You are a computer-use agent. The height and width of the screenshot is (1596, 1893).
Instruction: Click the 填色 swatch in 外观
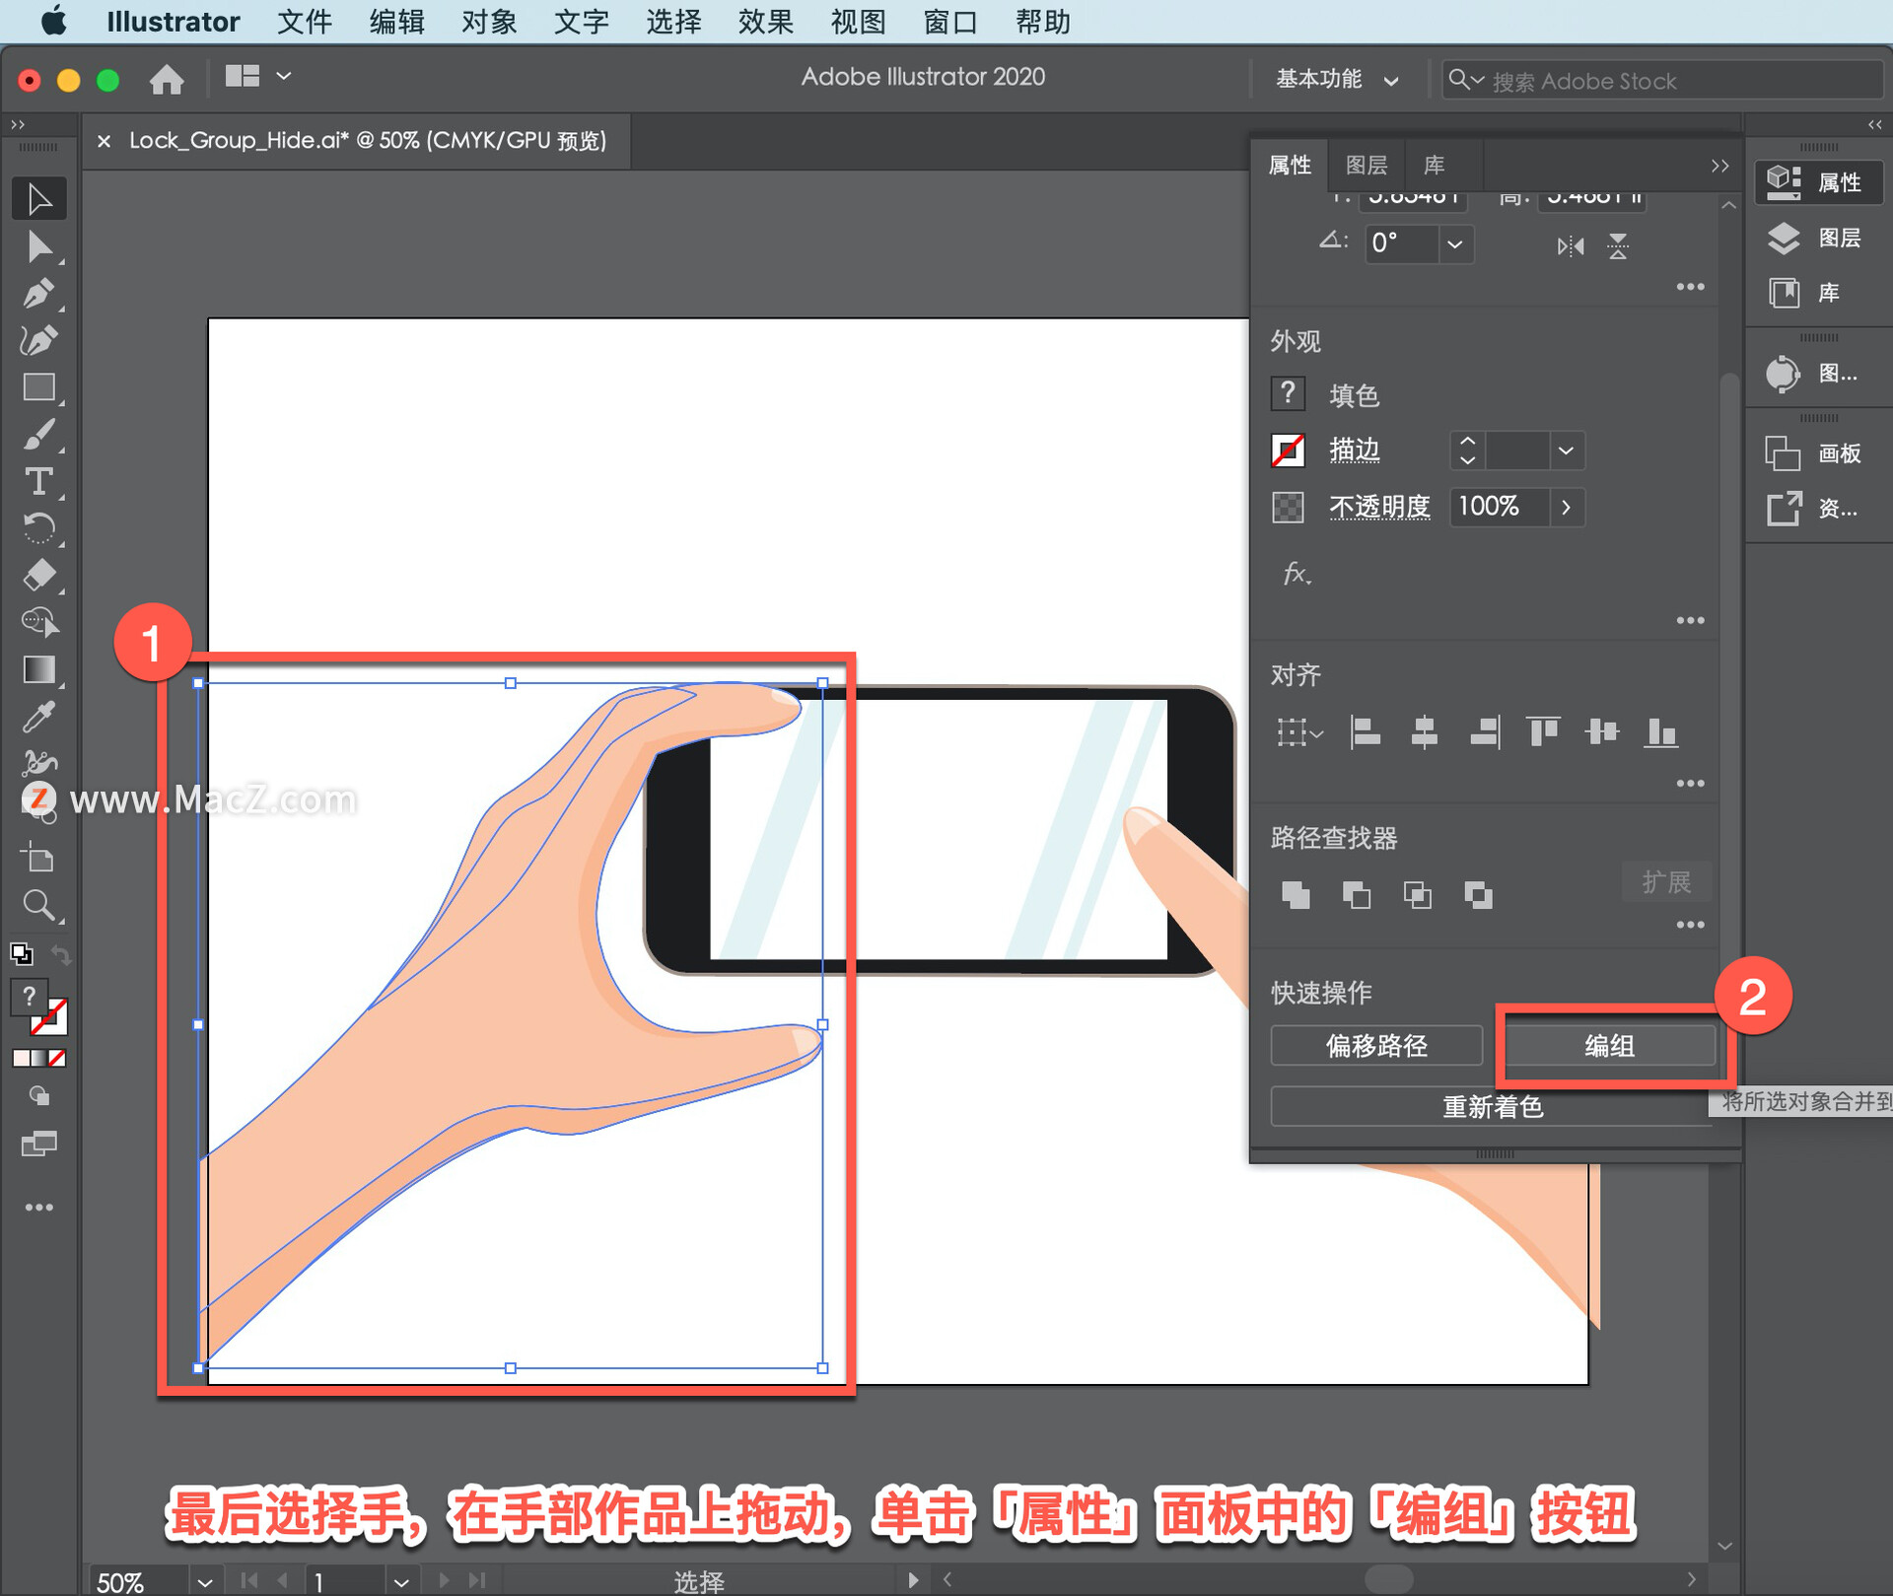pyautogui.click(x=1288, y=393)
